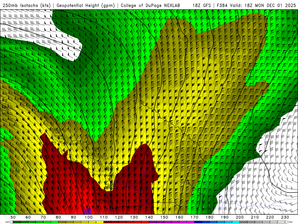Viewport: 298px width, 224px height.
Task: Click the 'Geopotential Height (gpm)' title text
Action: pos(86,5)
